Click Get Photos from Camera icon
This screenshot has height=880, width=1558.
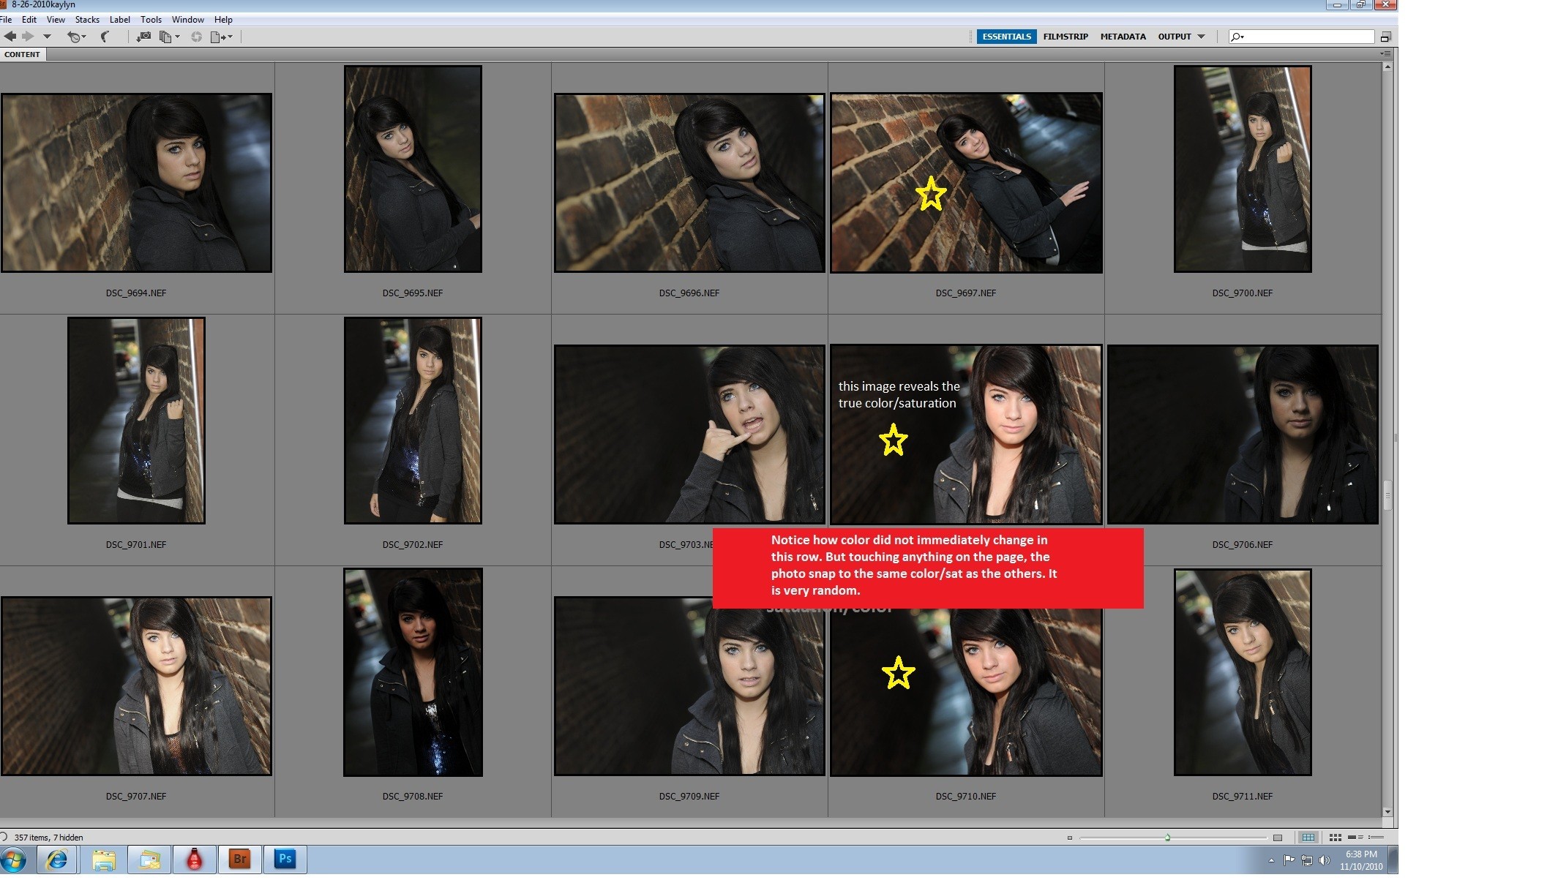[x=143, y=37]
